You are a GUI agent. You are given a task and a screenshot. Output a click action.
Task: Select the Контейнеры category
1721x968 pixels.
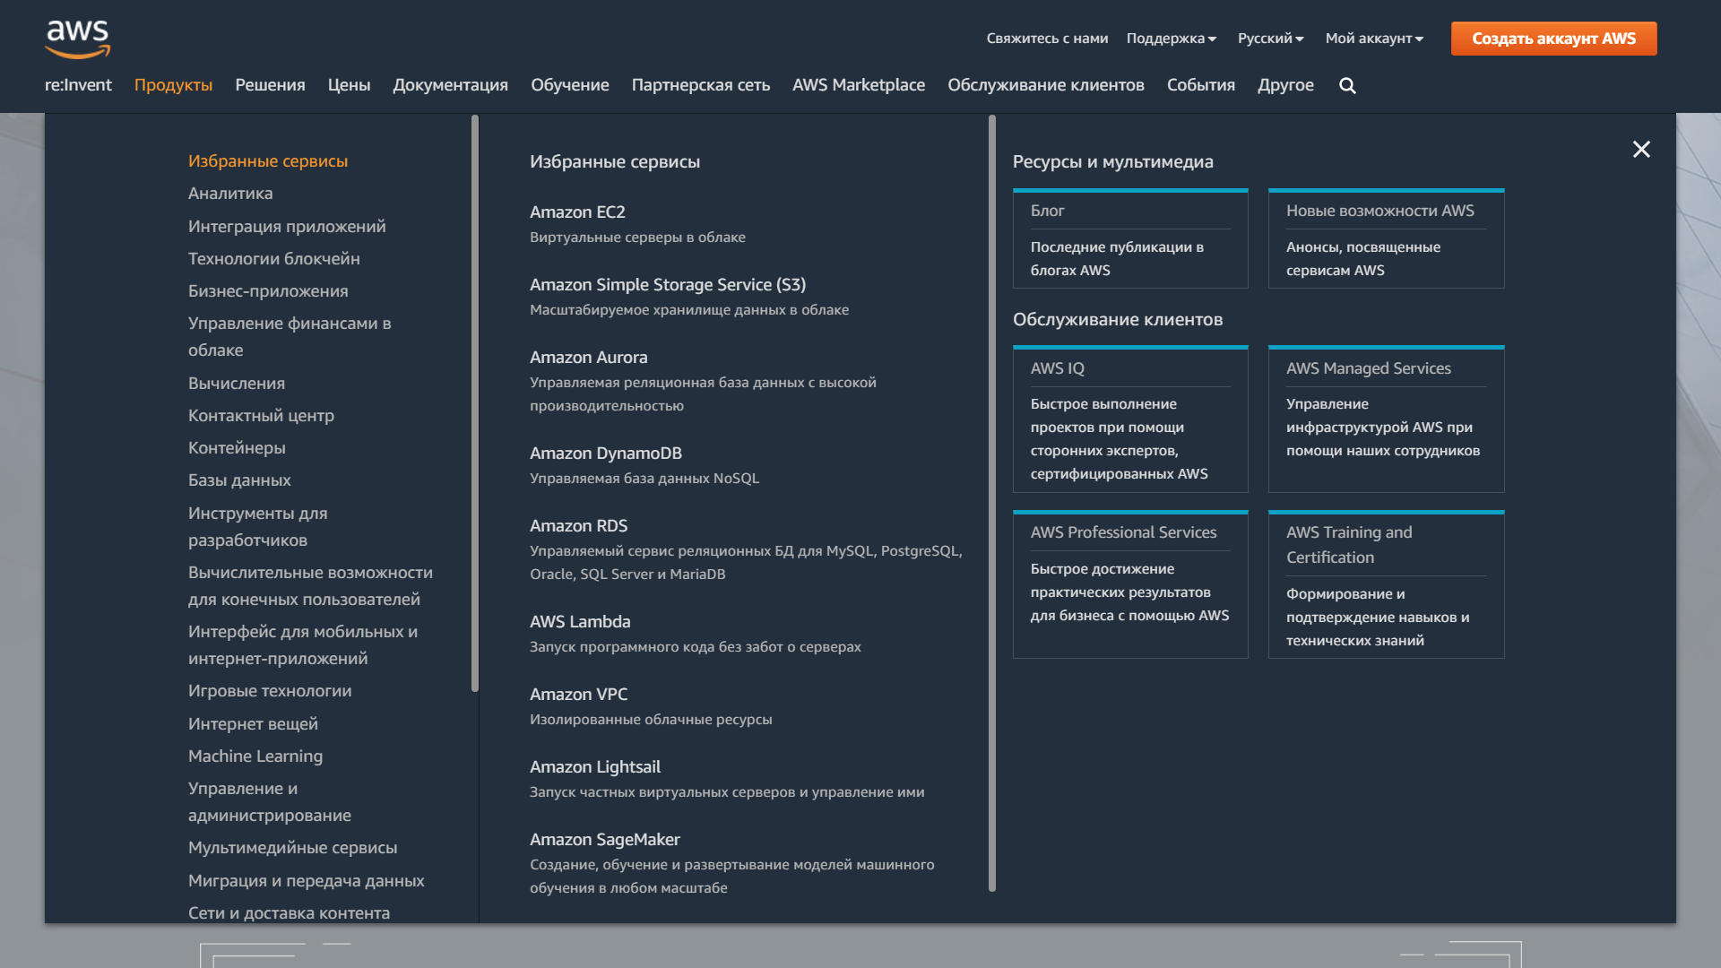point(237,448)
